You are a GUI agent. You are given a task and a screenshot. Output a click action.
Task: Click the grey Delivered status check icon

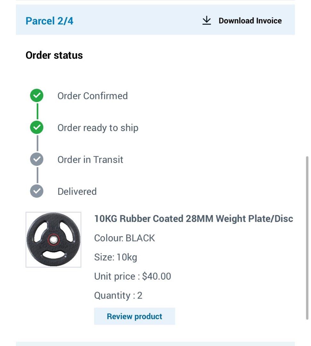pyautogui.click(x=37, y=191)
